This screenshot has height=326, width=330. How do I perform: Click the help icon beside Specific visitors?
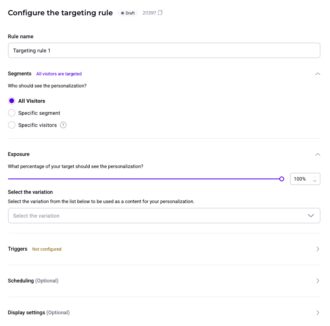[63, 125]
